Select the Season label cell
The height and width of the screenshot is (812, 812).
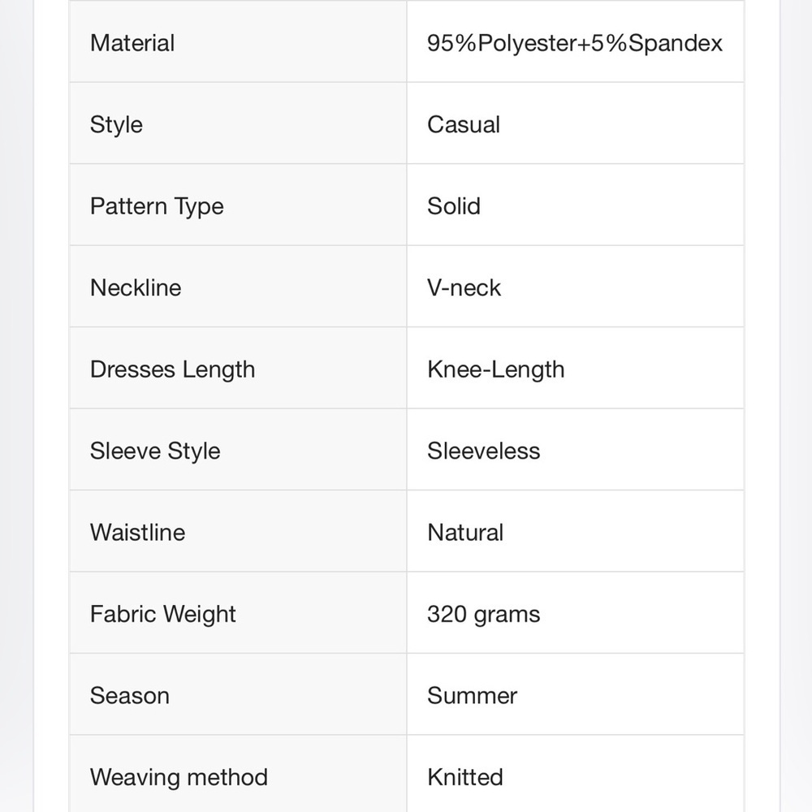tap(238, 694)
